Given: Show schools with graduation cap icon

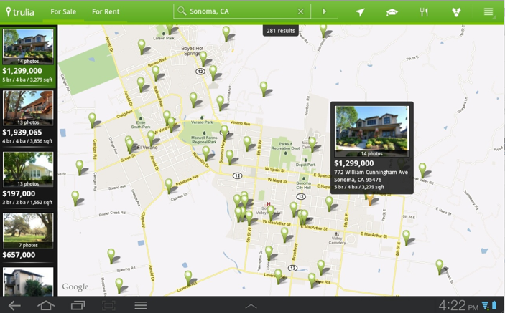Looking at the screenshot, I should click(x=392, y=12).
